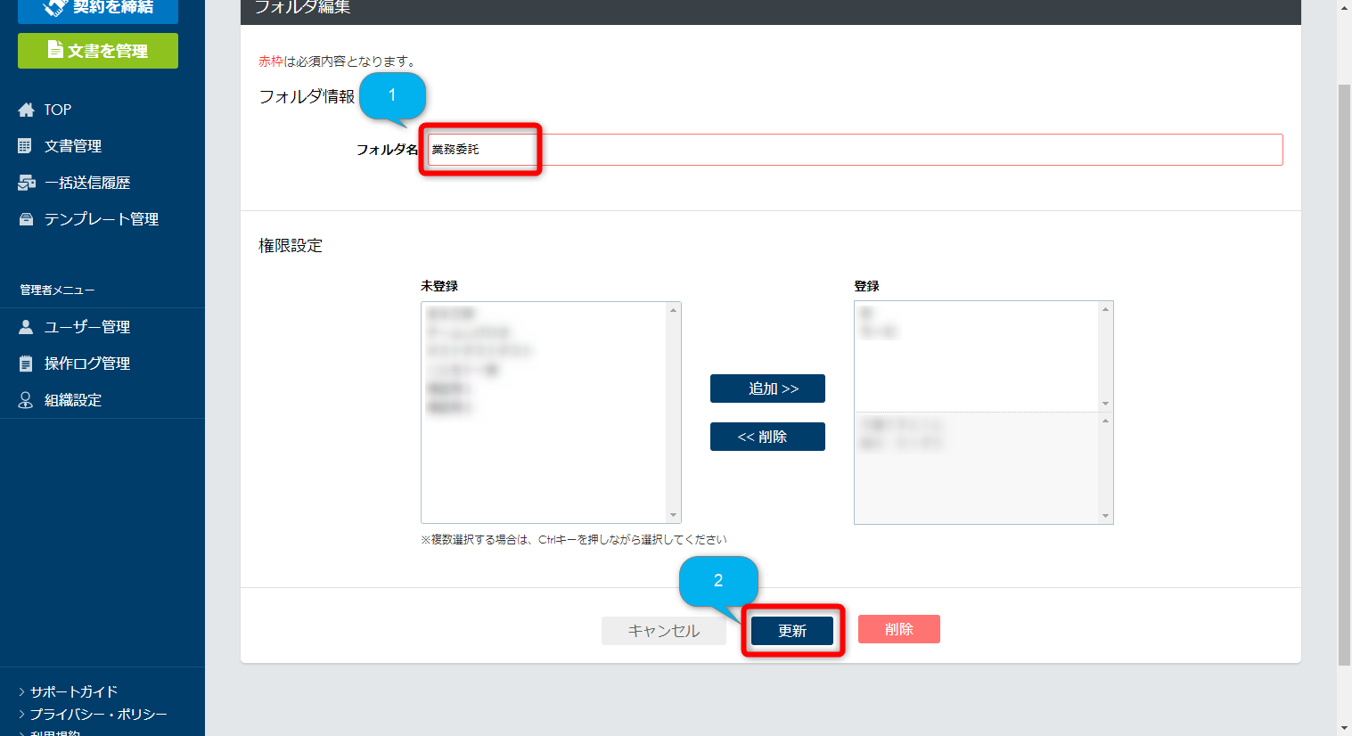Image resolution: width=1352 pixels, height=736 pixels.
Task: Click the pink 削除 button
Action: click(x=898, y=629)
